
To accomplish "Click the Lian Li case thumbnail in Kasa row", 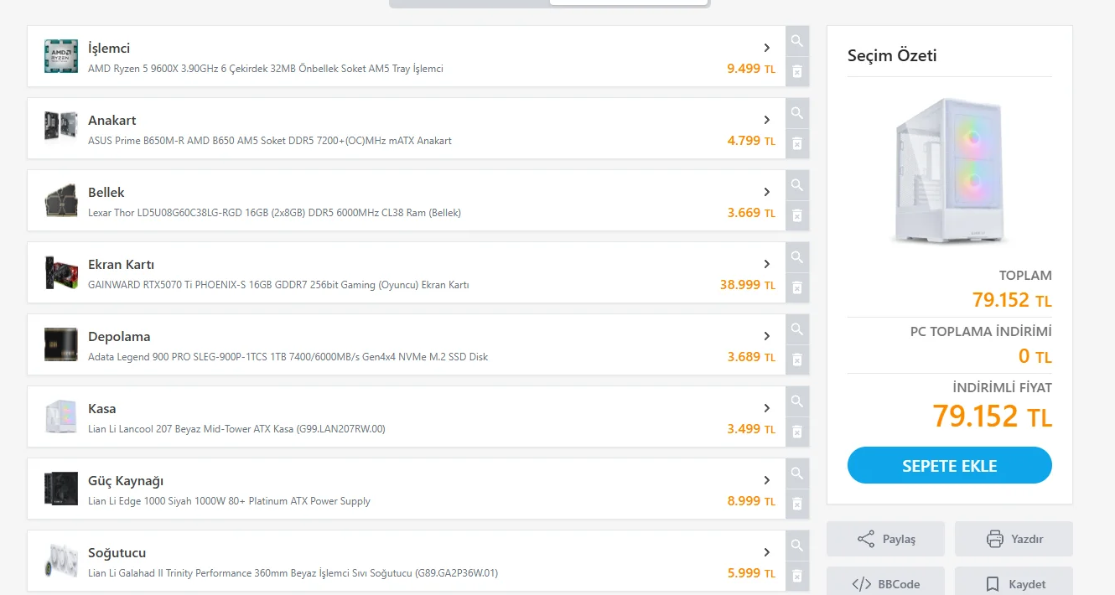I will (61, 416).
